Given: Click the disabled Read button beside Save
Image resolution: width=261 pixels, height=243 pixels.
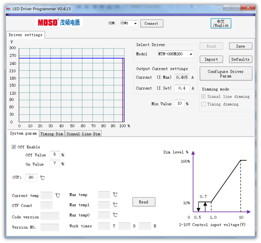Looking at the screenshot, I should coord(211,46).
